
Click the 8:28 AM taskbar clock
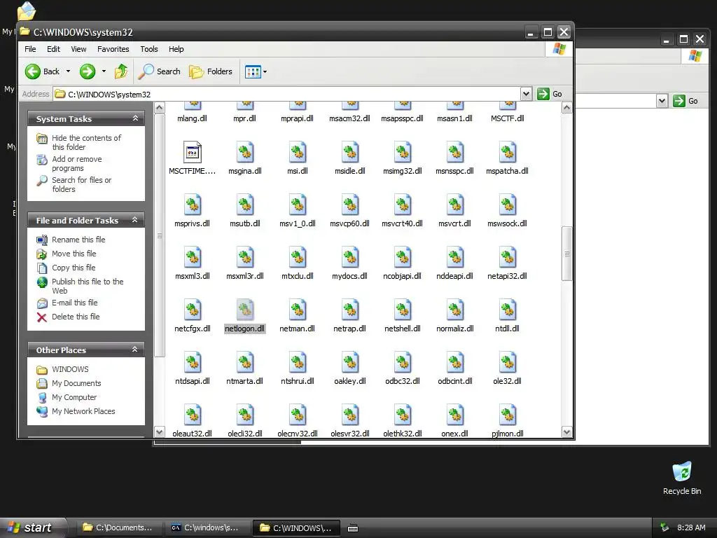click(691, 527)
